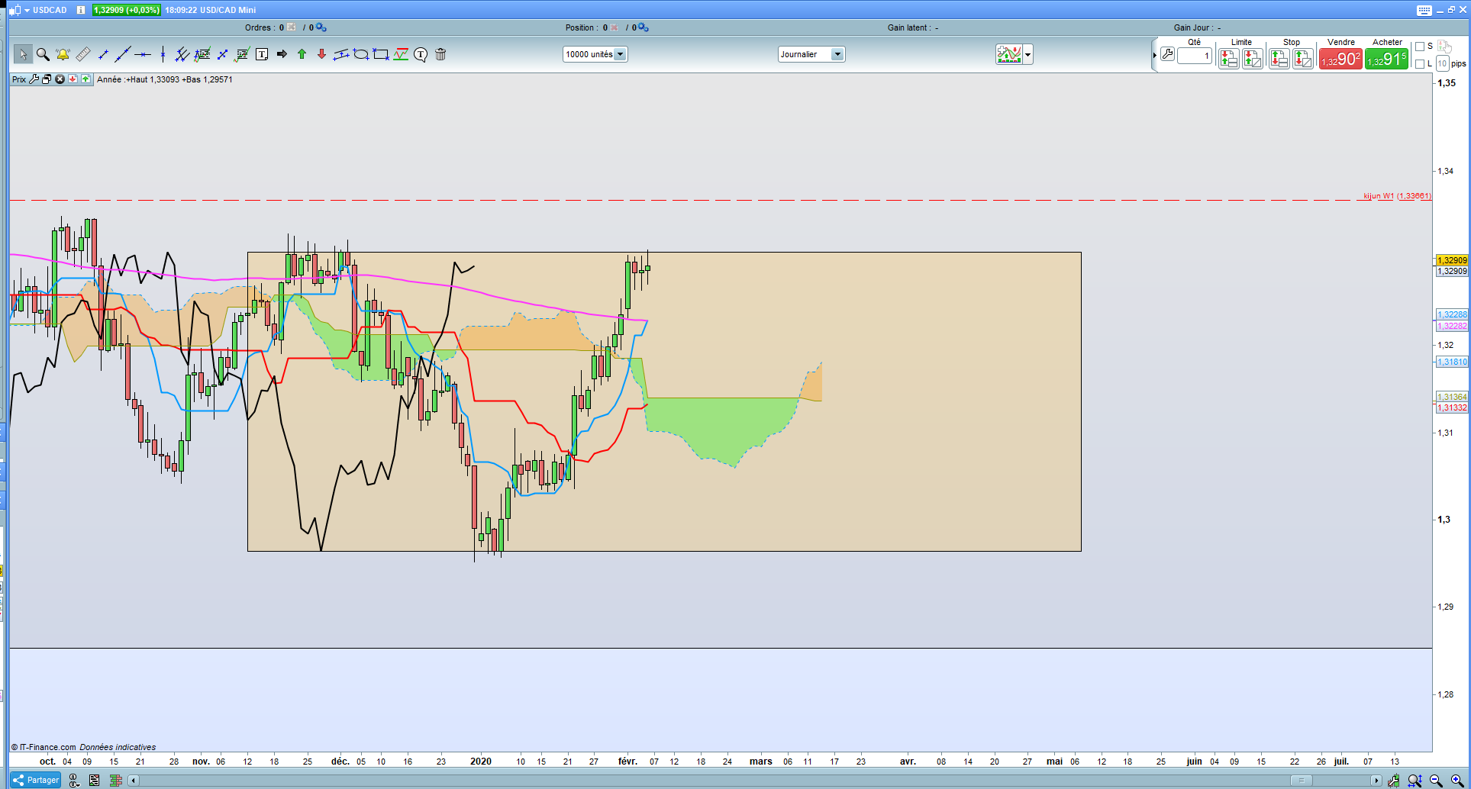Click the red Vendre price button

click(1340, 60)
